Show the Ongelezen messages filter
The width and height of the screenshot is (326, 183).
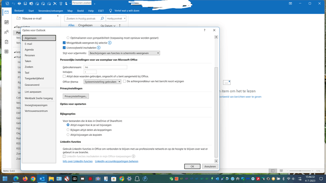[85, 25]
